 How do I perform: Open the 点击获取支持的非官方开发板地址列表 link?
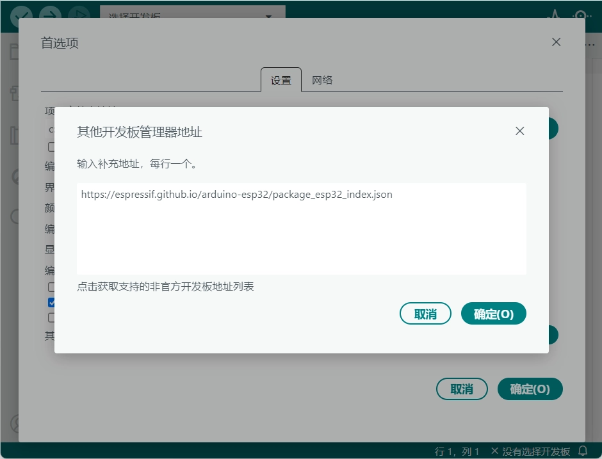[x=166, y=286]
